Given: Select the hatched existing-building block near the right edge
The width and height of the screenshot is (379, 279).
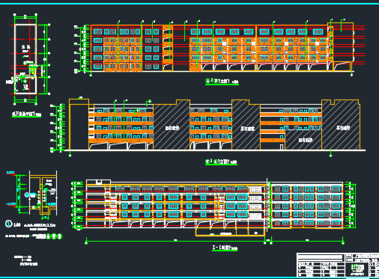Looking at the screenshot, I should (x=341, y=125).
